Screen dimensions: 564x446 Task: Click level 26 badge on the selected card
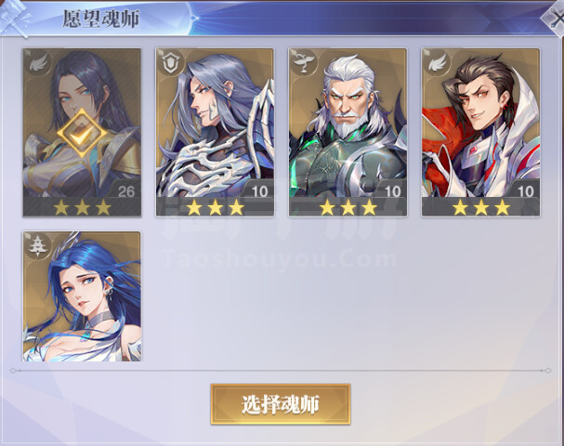click(x=125, y=190)
